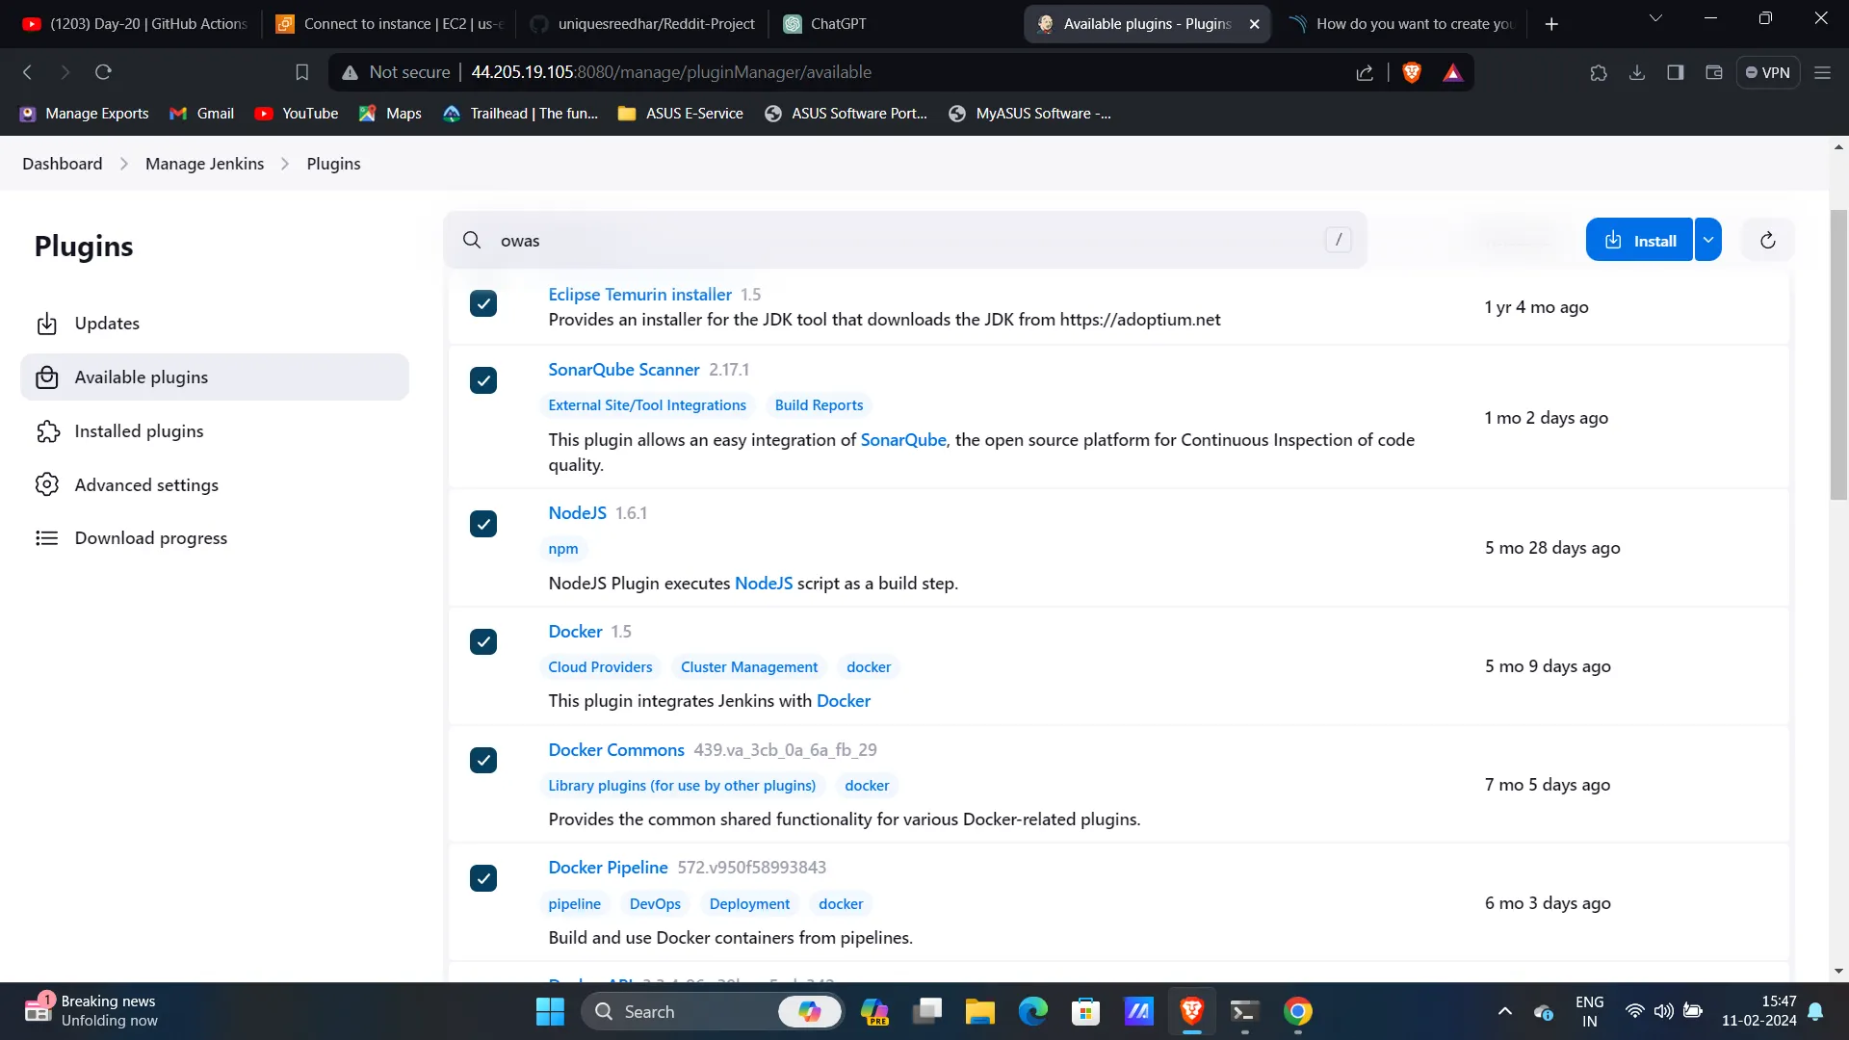Image resolution: width=1849 pixels, height=1040 pixels.
Task: Bookmark this page with the bookmark icon
Action: (301, 72)
